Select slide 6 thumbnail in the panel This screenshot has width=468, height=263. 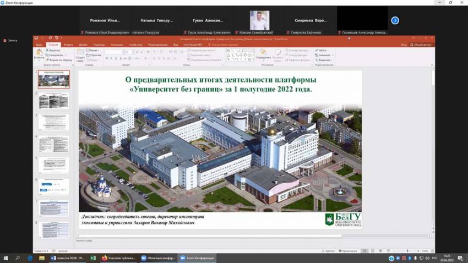coord(54,187)
